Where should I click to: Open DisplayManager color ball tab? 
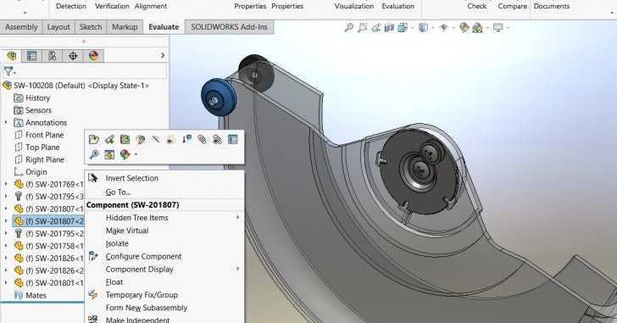pos(93,56)
